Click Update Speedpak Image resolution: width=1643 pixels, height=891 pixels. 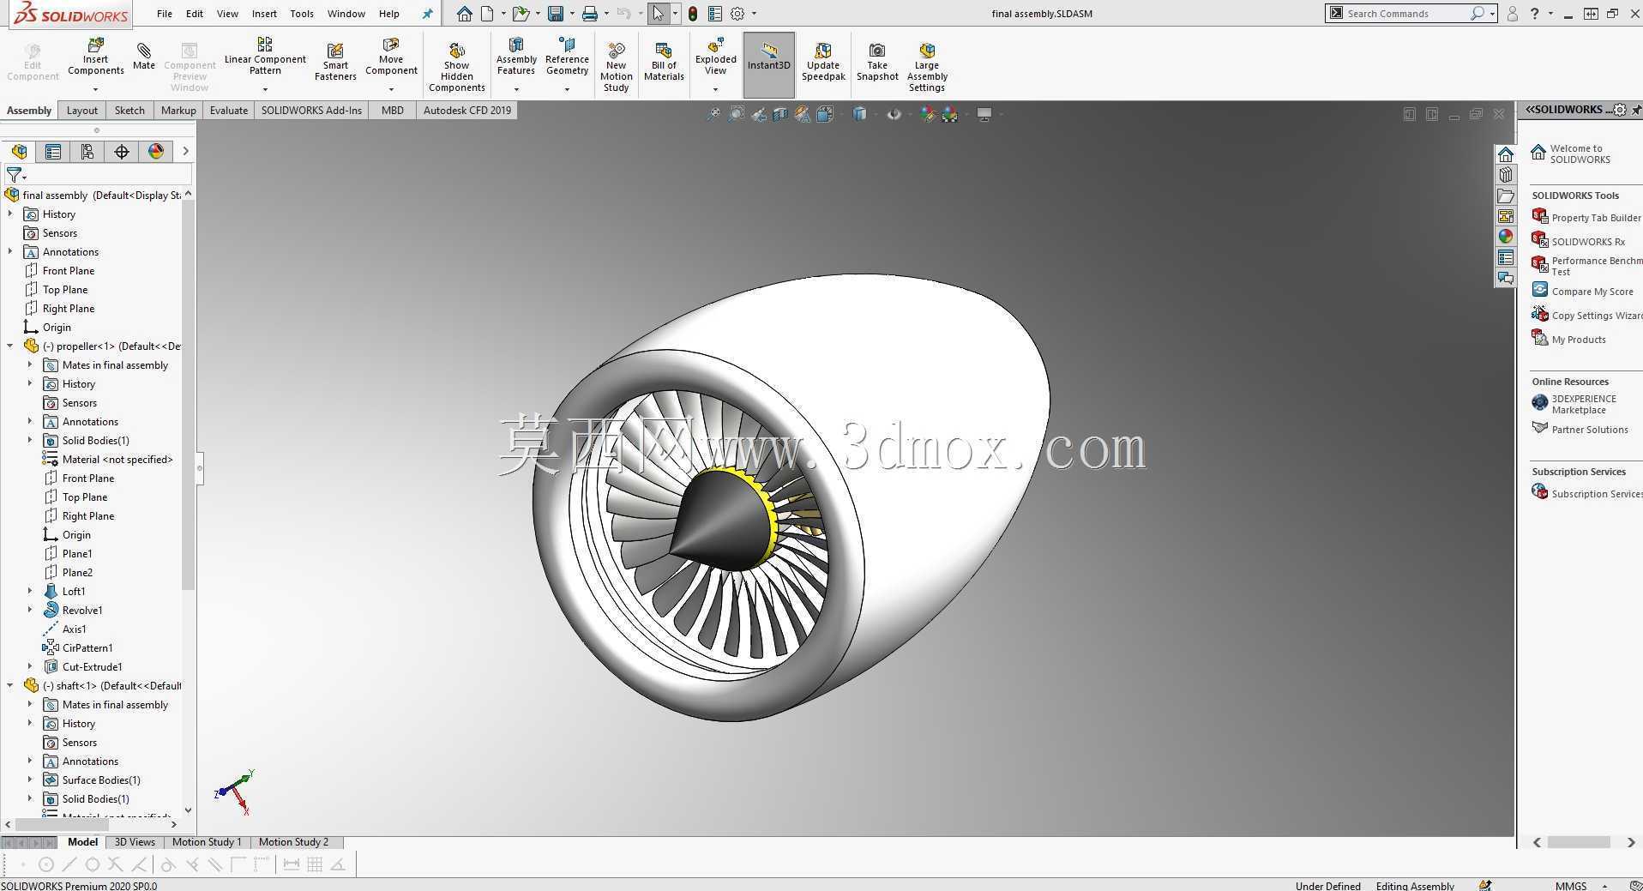pyautogui.click(x=823, y=62)
